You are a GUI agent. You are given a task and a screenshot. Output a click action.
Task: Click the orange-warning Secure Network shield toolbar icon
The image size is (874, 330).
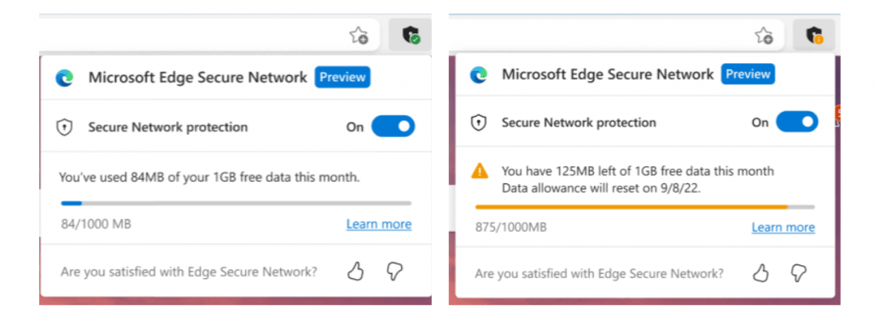814,35
